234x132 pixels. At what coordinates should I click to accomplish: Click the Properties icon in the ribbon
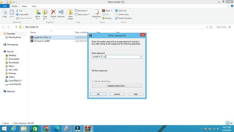97,14
